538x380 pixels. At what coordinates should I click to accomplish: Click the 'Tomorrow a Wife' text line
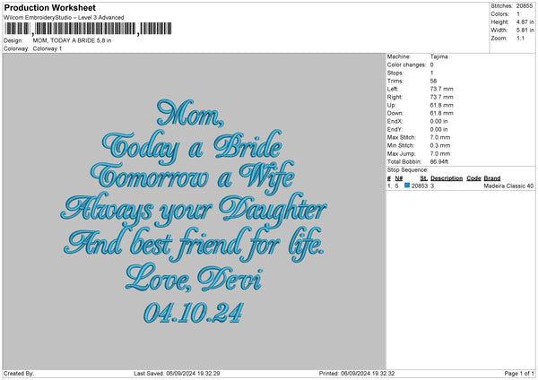[193, 178]
